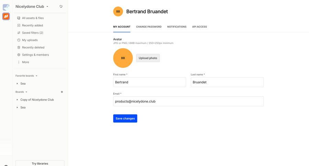
Task: Click the More options item
Action: click(25, 62)
